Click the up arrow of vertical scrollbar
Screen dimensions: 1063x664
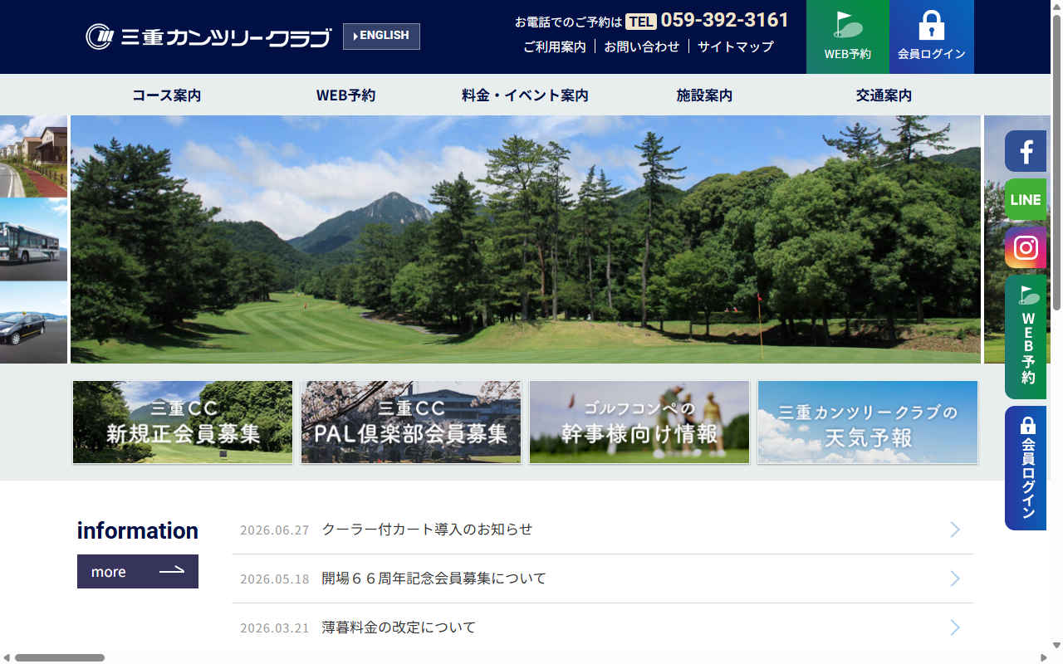coord(1056,7)
